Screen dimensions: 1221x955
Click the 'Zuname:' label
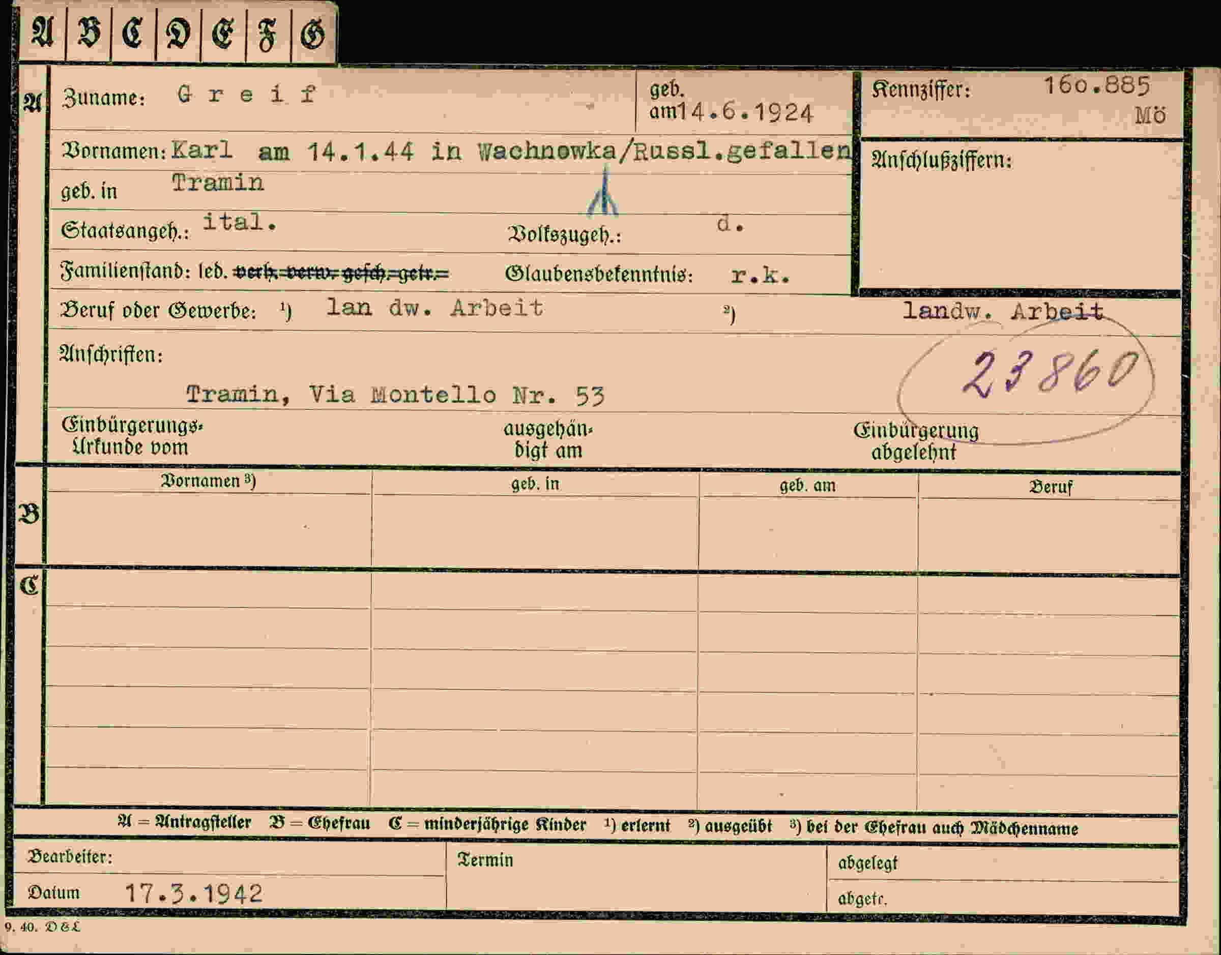[103, 97]
